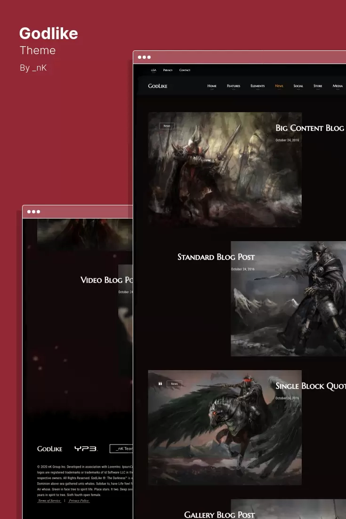Open the Privacy Policy footer link
Screen dimensions: 346x519
[79, 501]
